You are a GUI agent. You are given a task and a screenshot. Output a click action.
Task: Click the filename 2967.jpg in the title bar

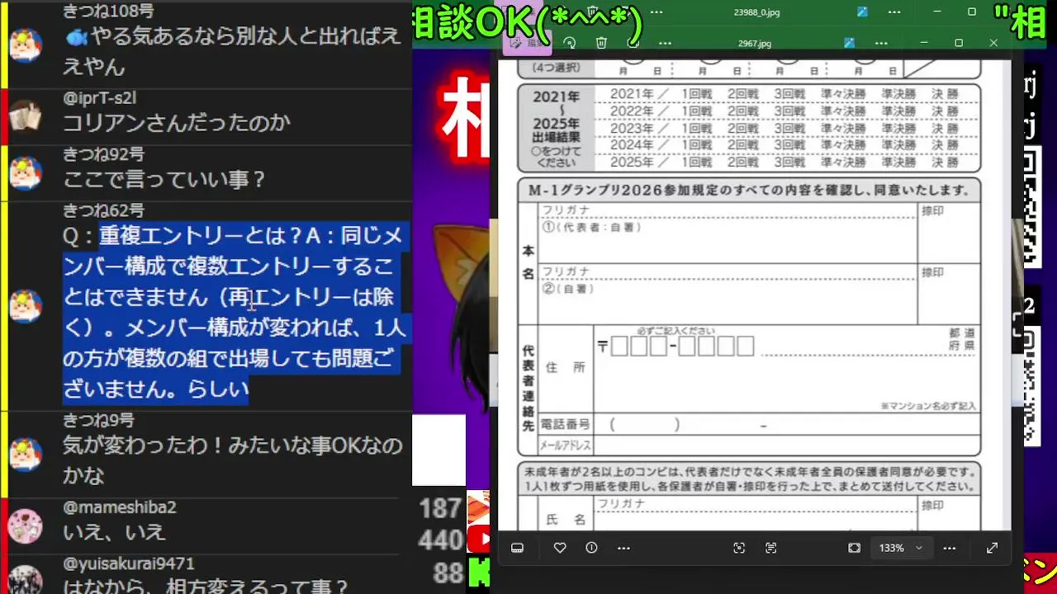pyautogui.click(x=755, y=43)
